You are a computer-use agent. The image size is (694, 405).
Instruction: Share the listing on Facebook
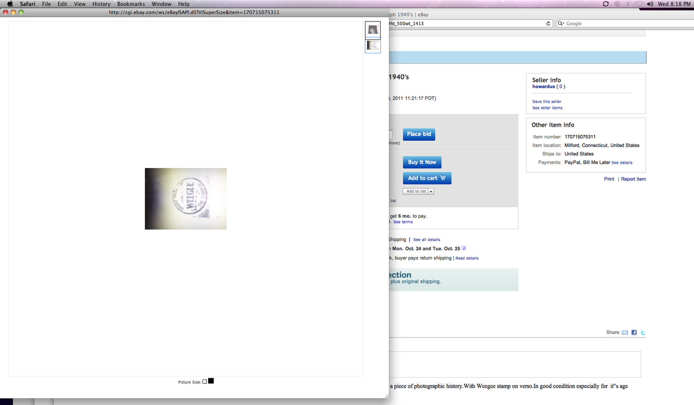coord(634,333)
